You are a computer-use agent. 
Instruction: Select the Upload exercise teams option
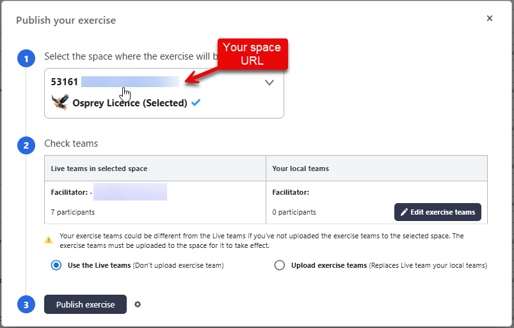[x=279, y=265]
